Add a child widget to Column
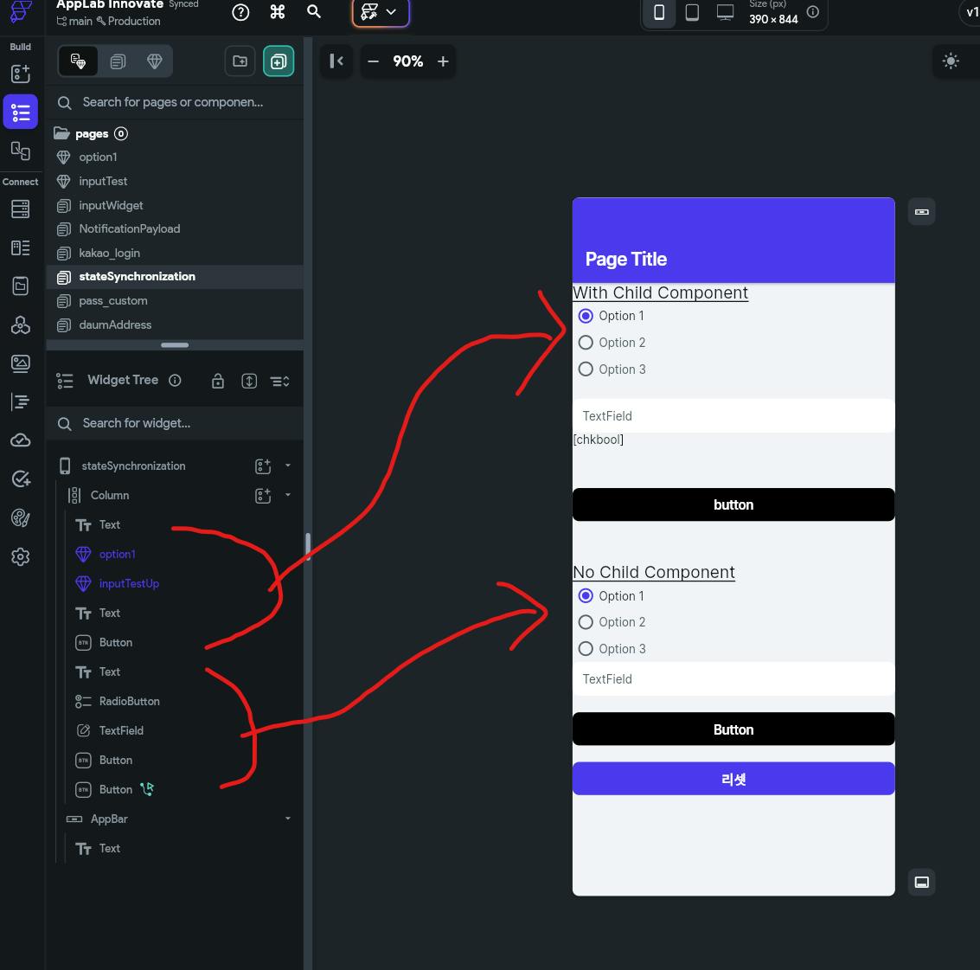The width and height of the screenshot is (980, 970). pyautogui.click(x=263, y=495)
